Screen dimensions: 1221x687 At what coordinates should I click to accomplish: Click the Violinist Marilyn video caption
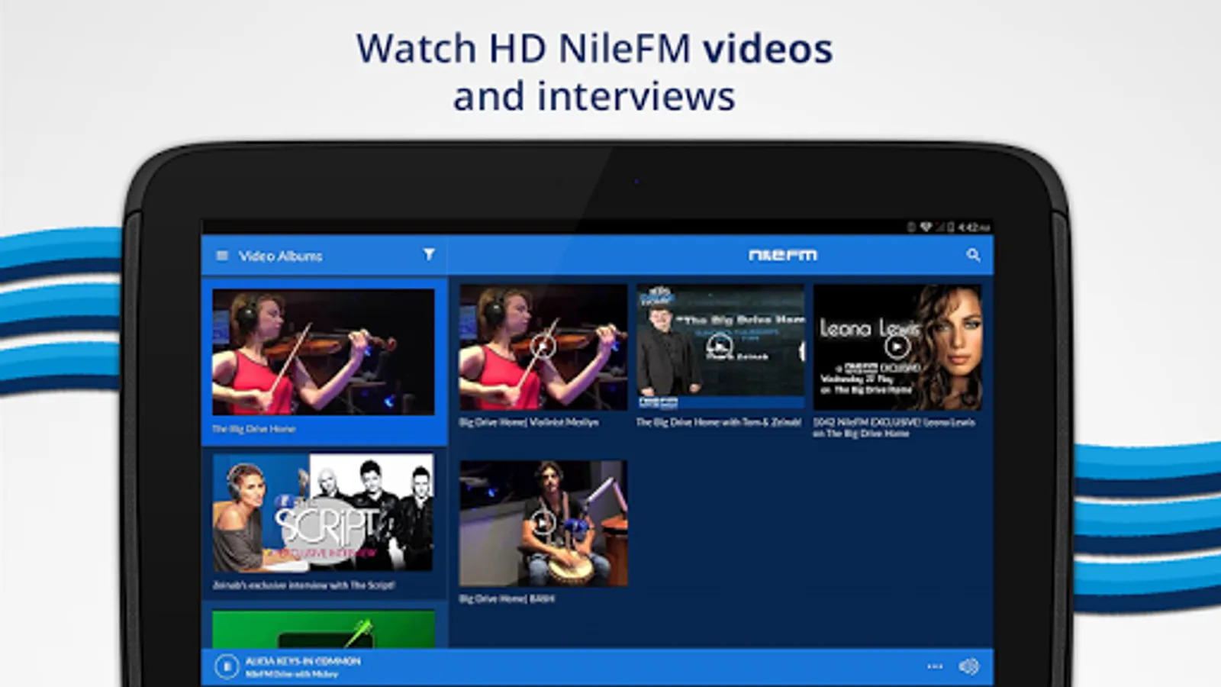tap(529, 422)
